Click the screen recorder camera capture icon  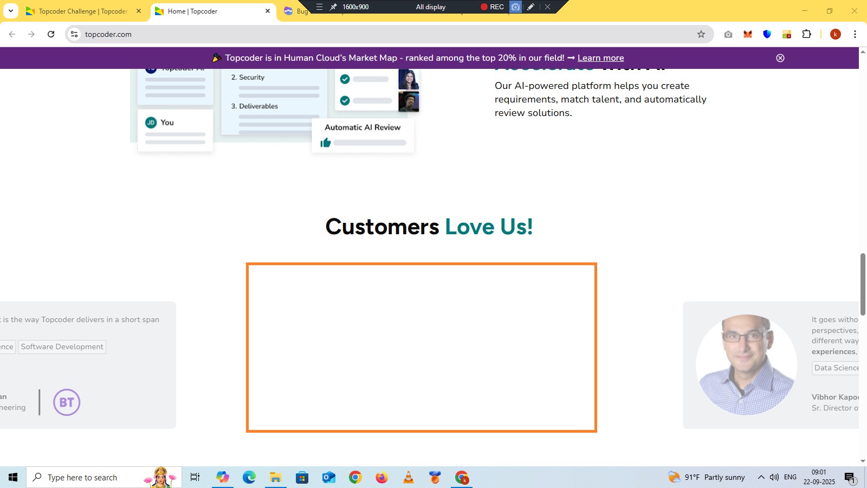click(x=515, y=7)
